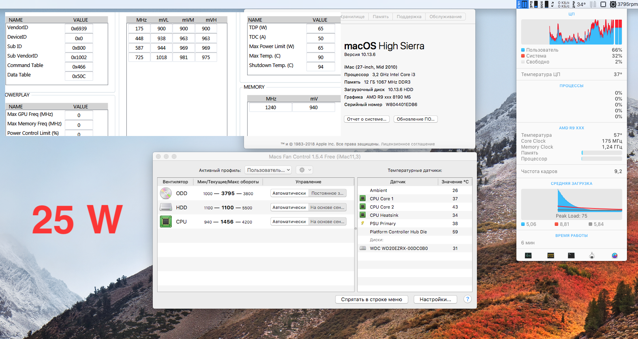
Task: Set ODD fan to Автоматически
Action: point(289,193)
